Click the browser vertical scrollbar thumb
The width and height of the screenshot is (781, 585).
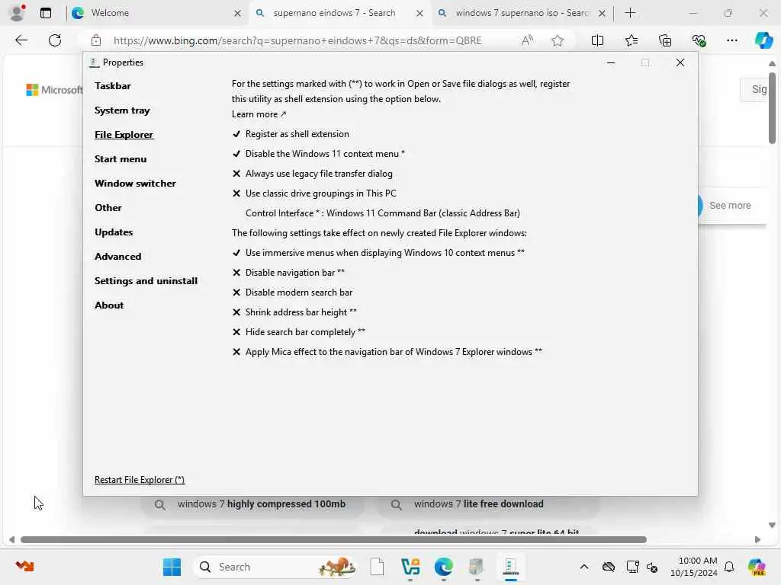[x=772, y=108]
